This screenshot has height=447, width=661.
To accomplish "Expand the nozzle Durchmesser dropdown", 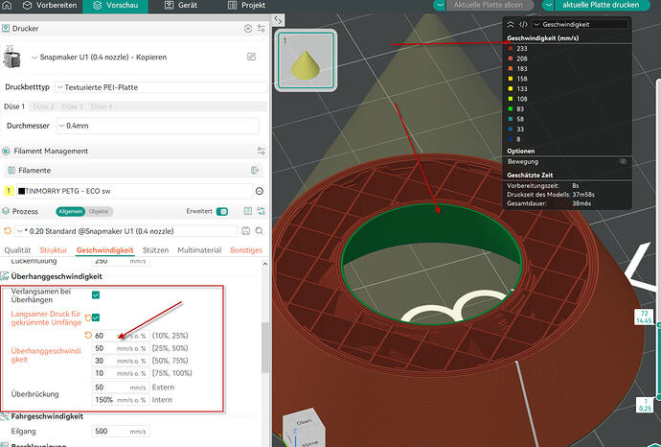I will coord(157,126).
